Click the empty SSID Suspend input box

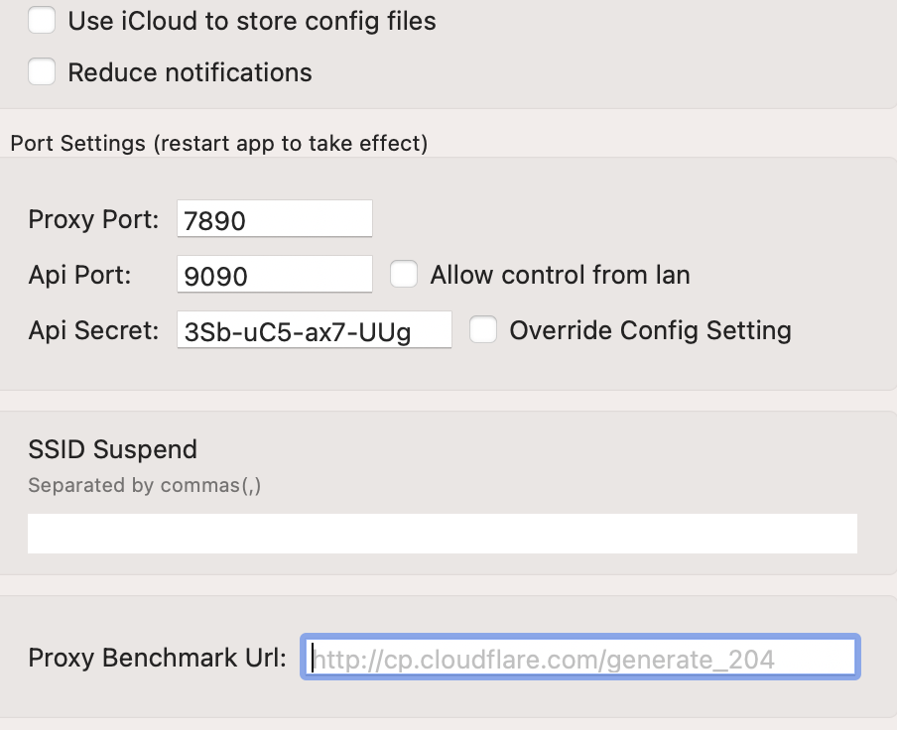click(443, 533)
